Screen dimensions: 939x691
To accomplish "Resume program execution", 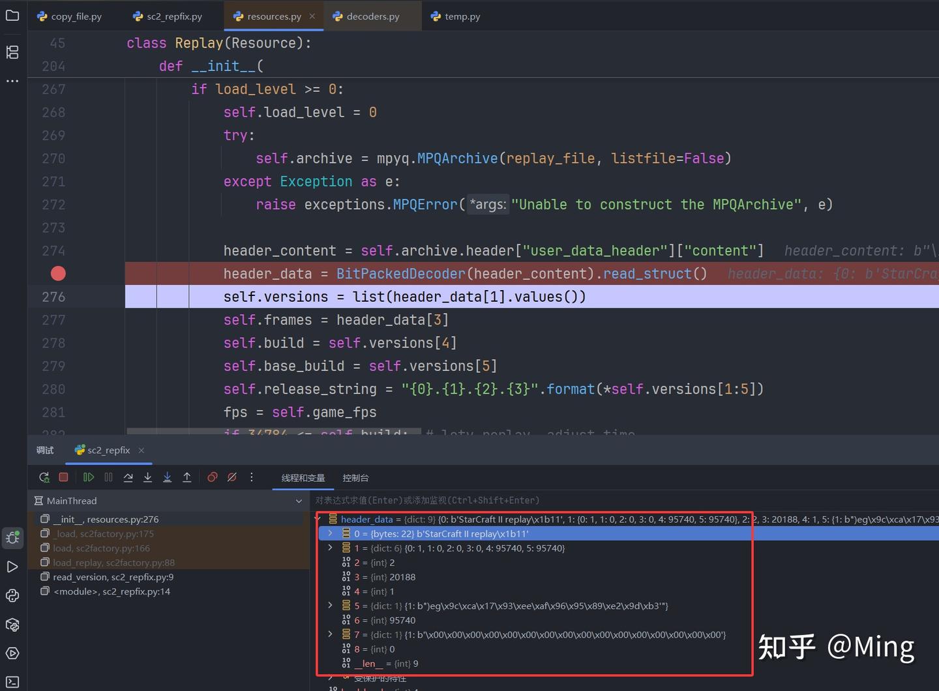I will tap(89, 477).
